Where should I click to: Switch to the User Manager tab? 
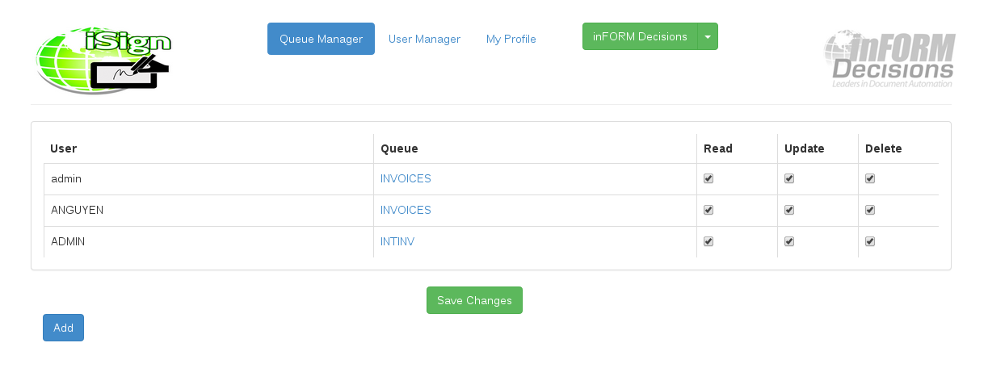[x=424, y=39]
